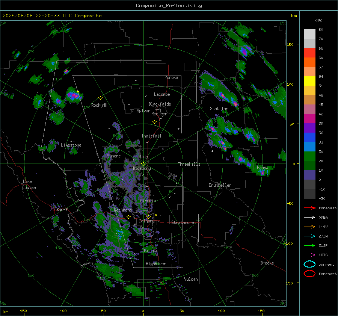Click the Drumheller label
The height and width of the screenshot is (316, 338).
(220, 185)
